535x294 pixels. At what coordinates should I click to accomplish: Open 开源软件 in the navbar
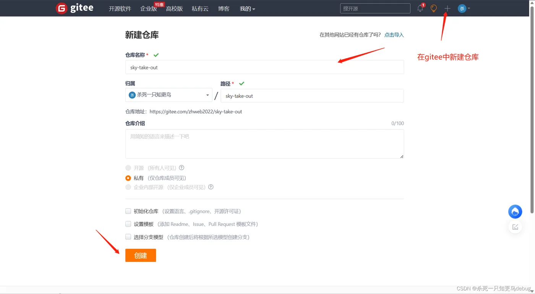click(x=120, y=8)
